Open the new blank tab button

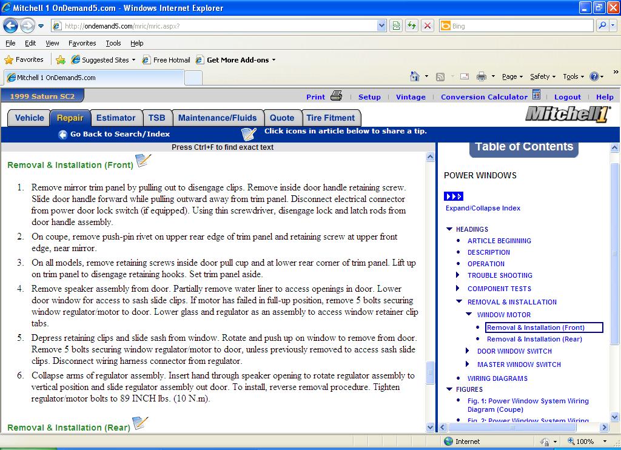pos(193,78)
